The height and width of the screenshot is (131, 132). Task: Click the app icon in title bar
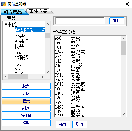[4, 4]
